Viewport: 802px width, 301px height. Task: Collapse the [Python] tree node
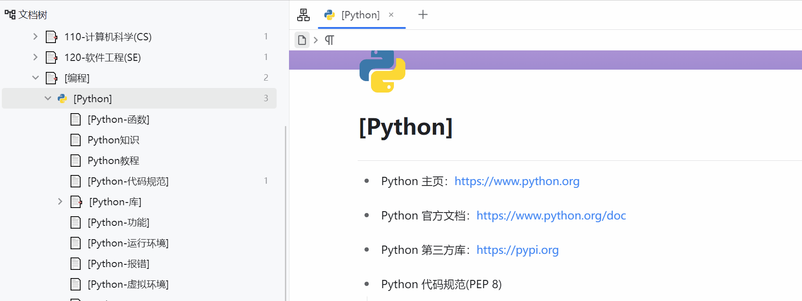click(x=48, y=98)
